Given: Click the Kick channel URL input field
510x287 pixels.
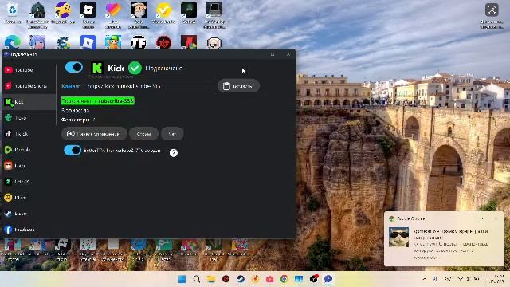Looking at the screenshot, I should (x=150, y=86).
